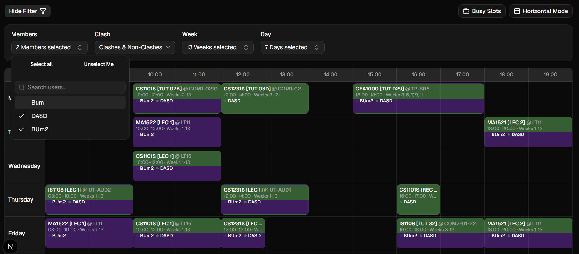This screenshot has width=579, height=254.
Task: Click the 10:00 time column header
Action: [155, 75]
